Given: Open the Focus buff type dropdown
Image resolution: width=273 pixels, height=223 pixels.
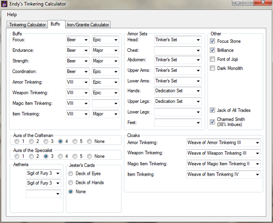Looking at the screenshot, I should (77, 40).
